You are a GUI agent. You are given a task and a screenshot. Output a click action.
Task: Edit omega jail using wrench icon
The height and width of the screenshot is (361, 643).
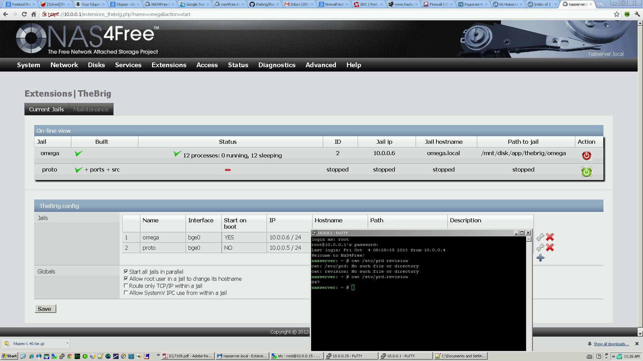pyautogui.click(x=540, y=237)
